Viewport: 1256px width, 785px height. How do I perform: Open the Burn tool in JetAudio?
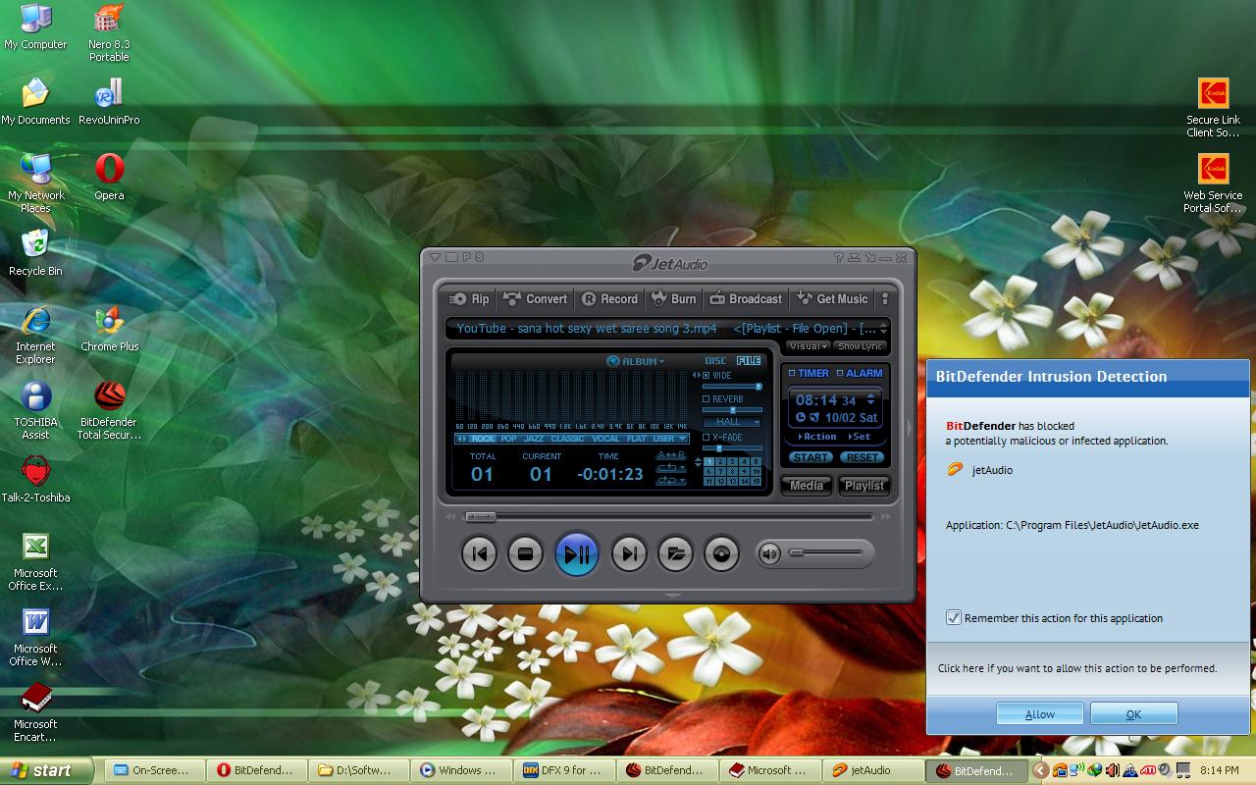(672, 299)
